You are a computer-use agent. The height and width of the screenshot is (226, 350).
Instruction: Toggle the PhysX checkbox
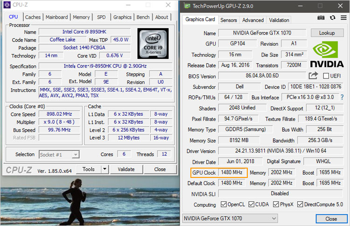coord(276,204)
